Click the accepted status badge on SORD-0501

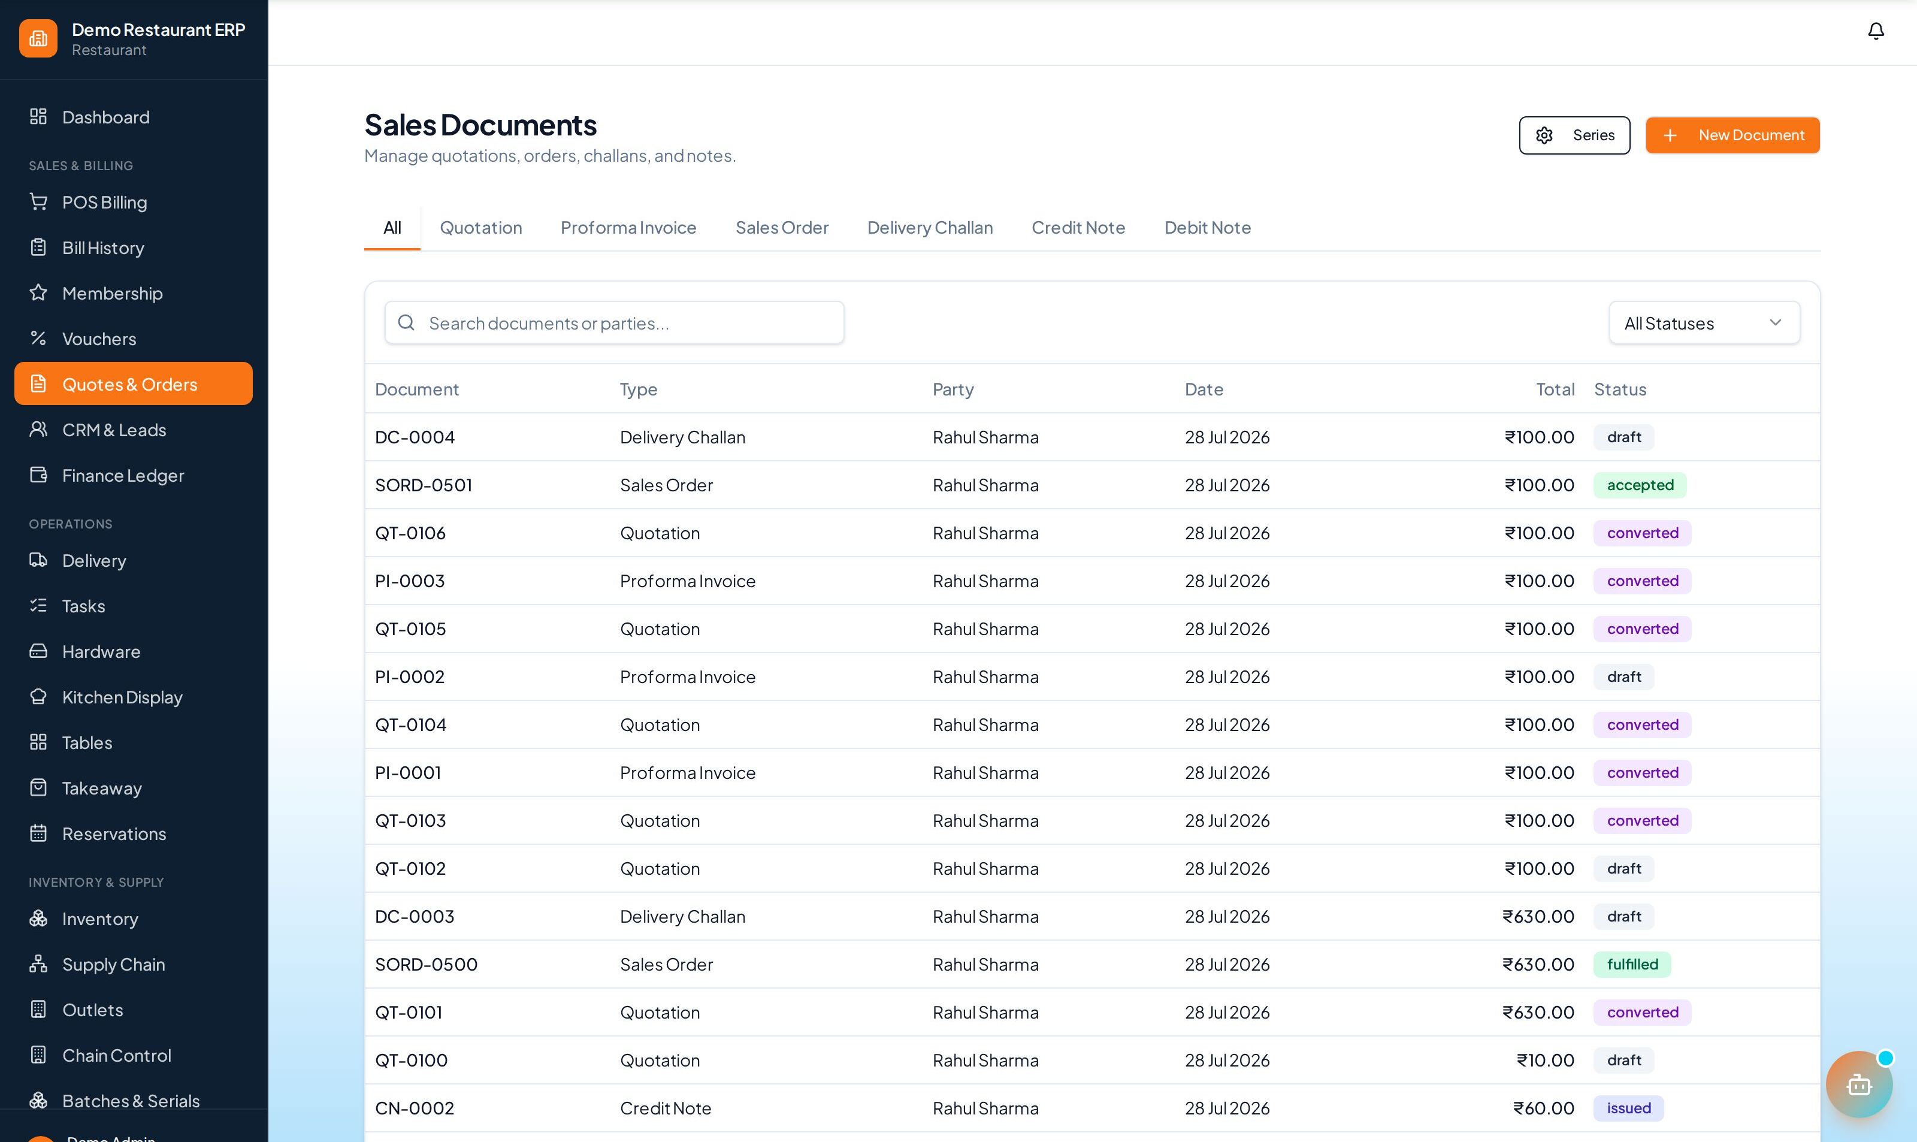pyautogui.click(x=1639, y=485)
